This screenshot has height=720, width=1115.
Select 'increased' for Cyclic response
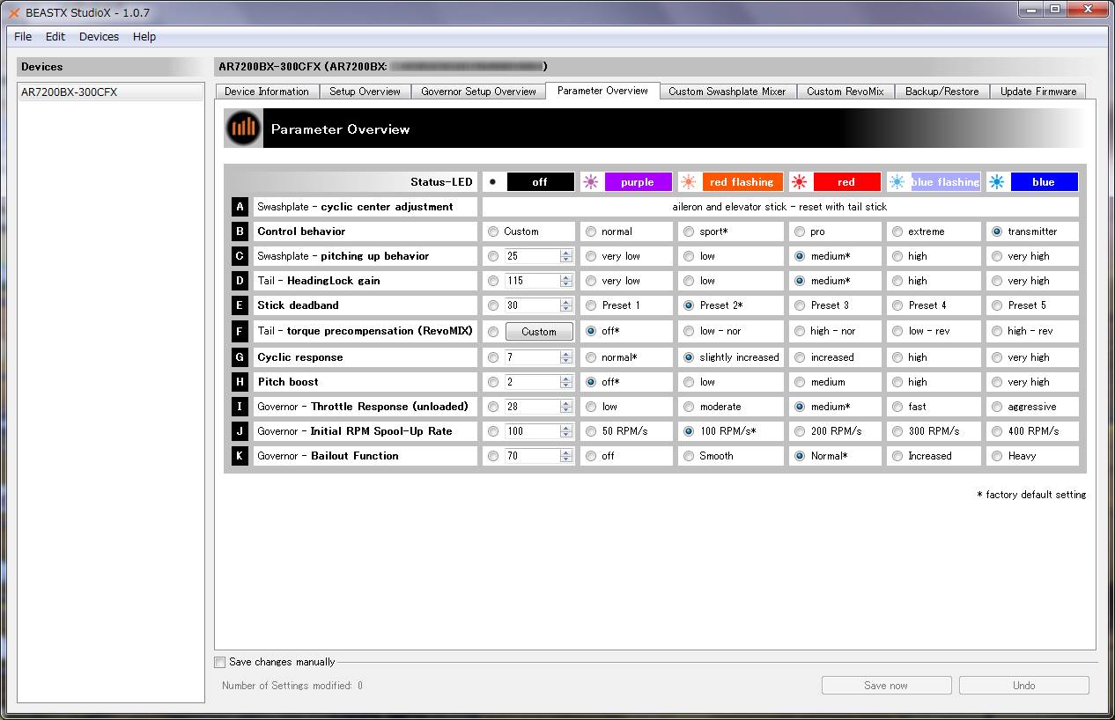click(800, 357)
